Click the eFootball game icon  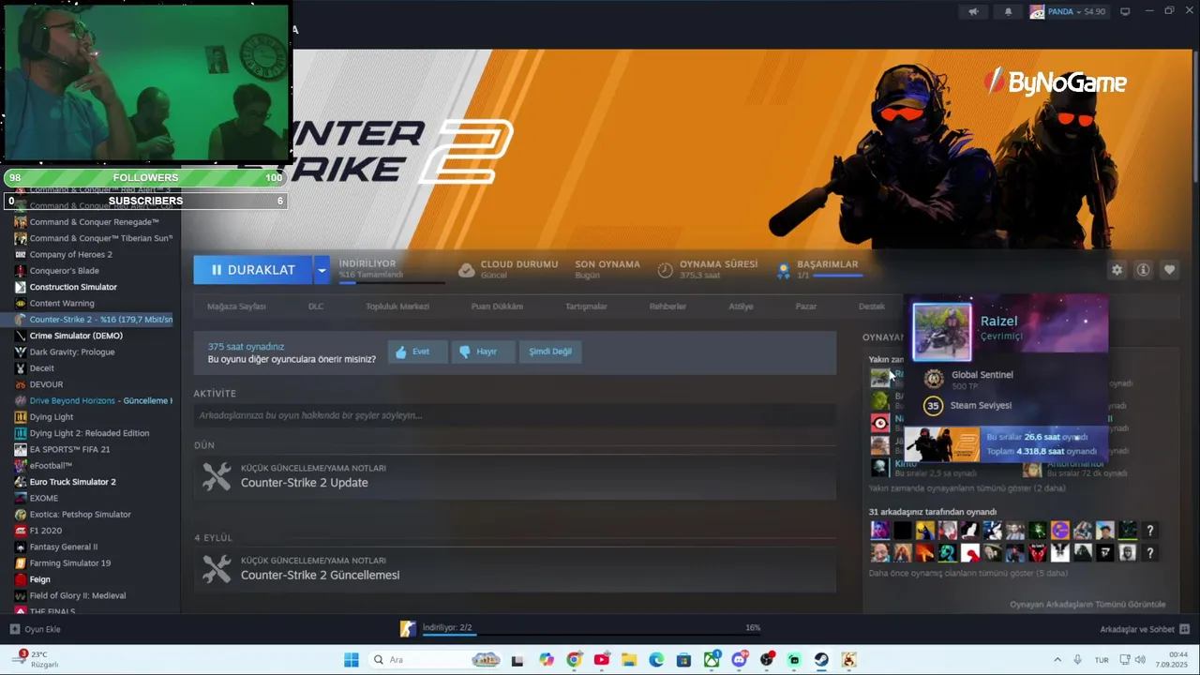[21, 465]
